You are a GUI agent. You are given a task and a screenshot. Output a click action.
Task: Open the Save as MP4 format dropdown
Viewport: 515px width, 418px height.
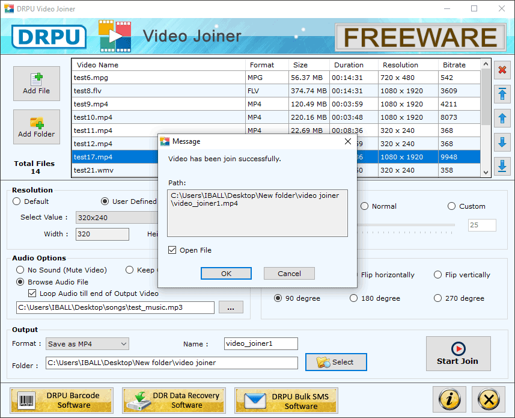[x=87, y=344]
